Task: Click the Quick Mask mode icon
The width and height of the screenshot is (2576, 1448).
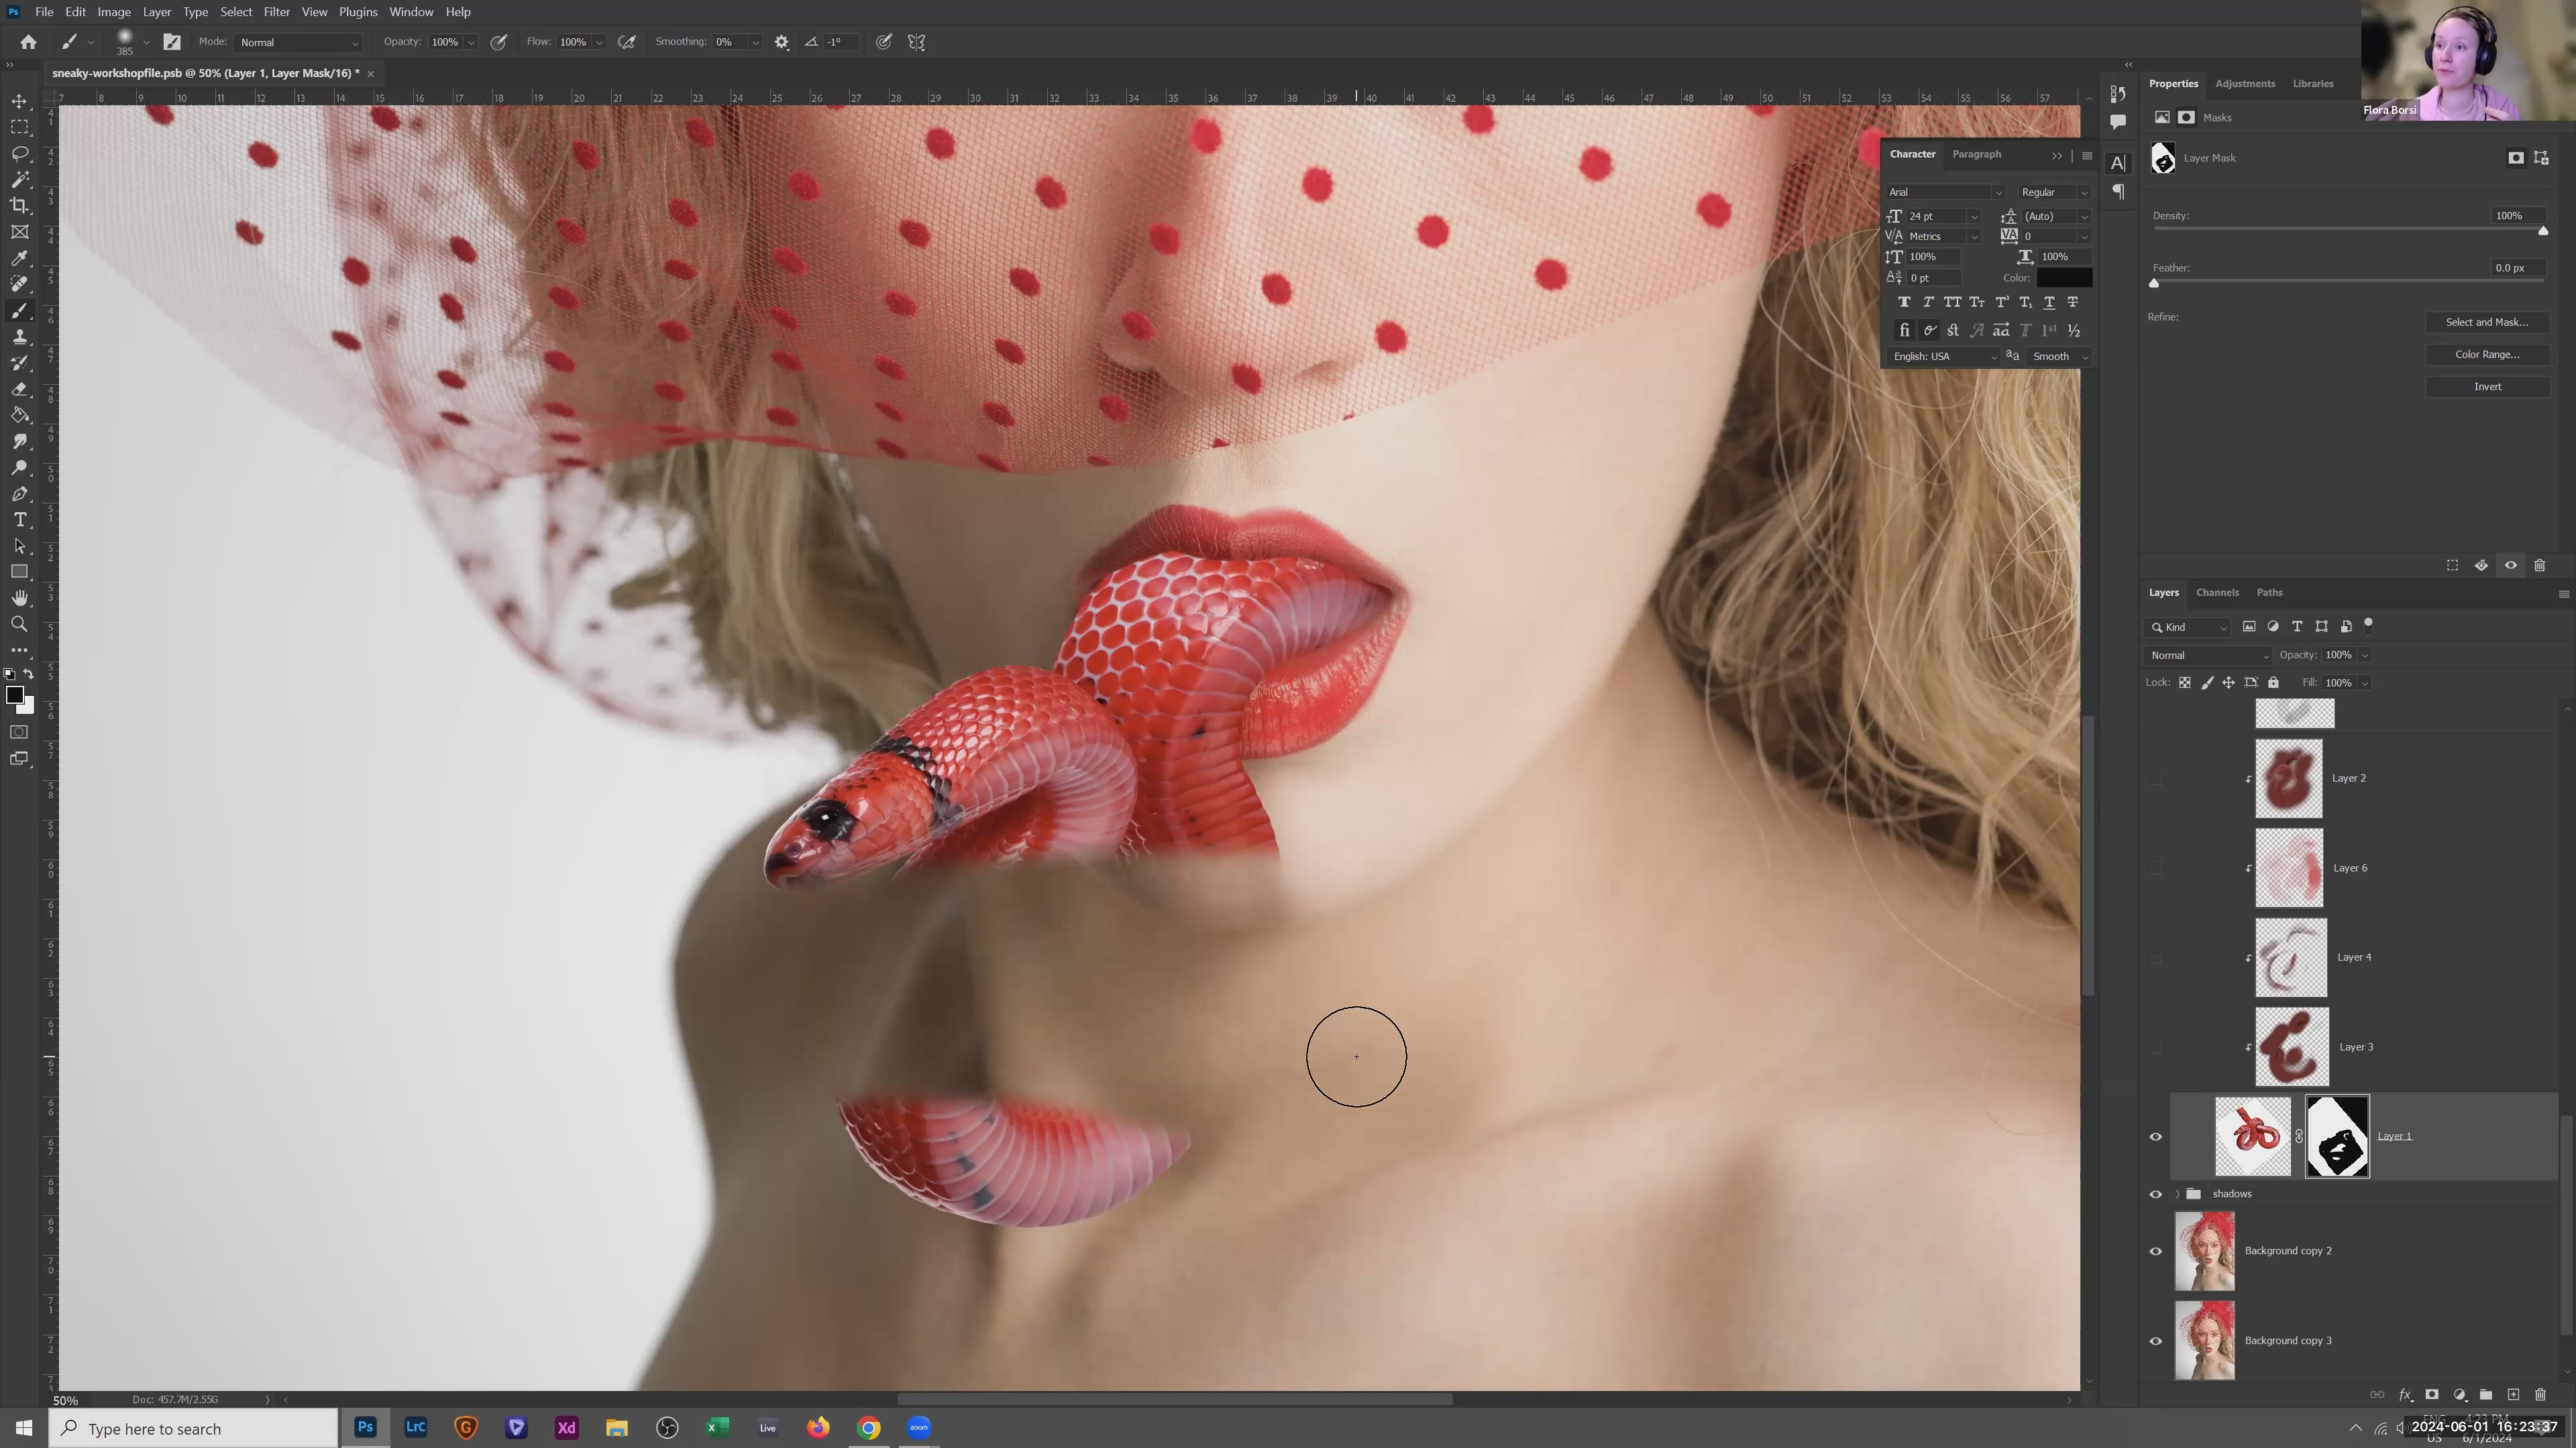Action: click(19, 733)
